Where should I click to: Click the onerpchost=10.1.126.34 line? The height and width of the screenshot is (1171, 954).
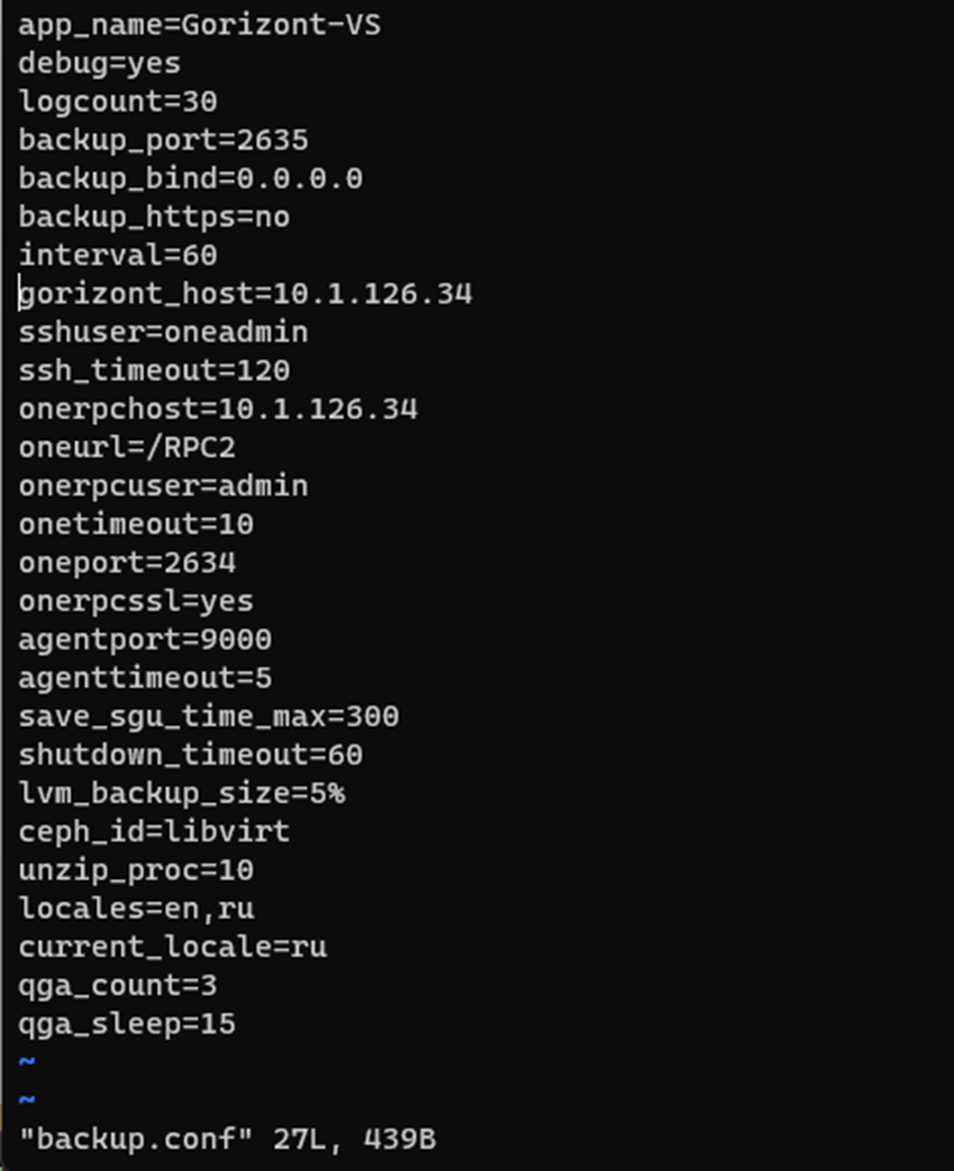217,409
